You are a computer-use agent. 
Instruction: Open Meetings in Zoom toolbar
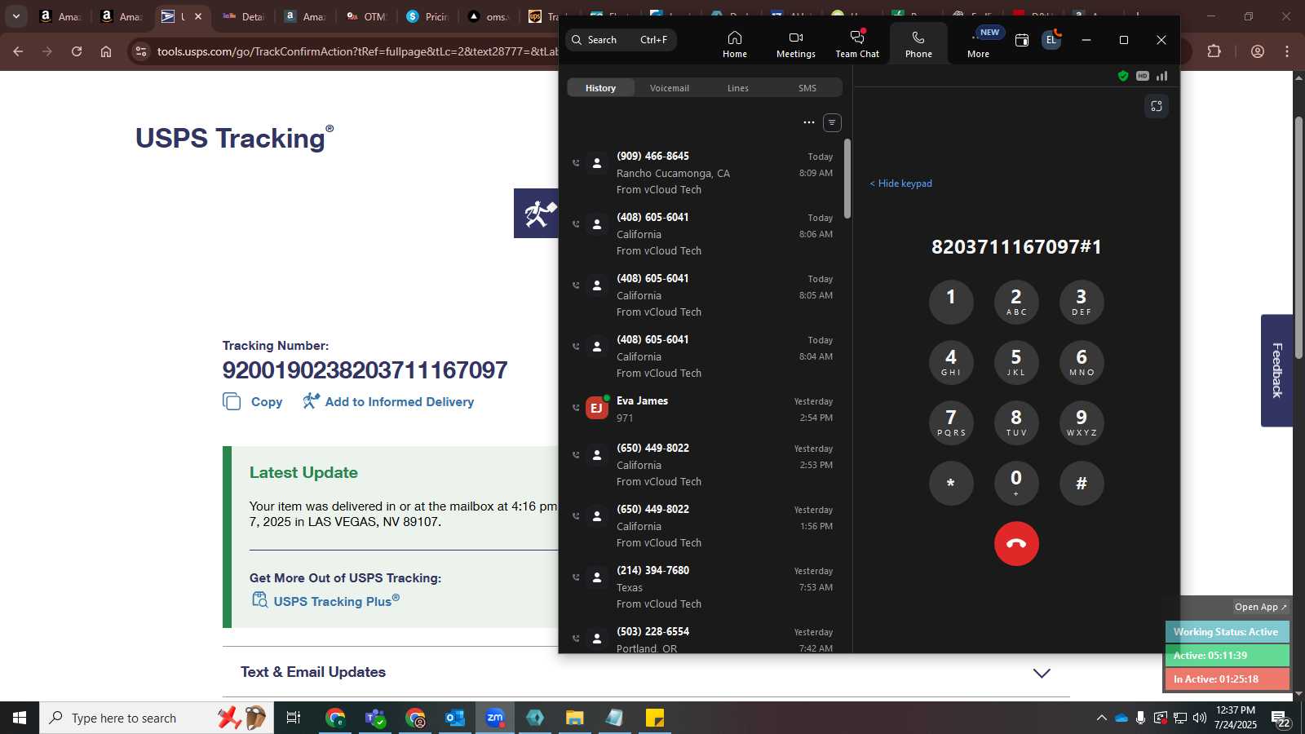795,44
